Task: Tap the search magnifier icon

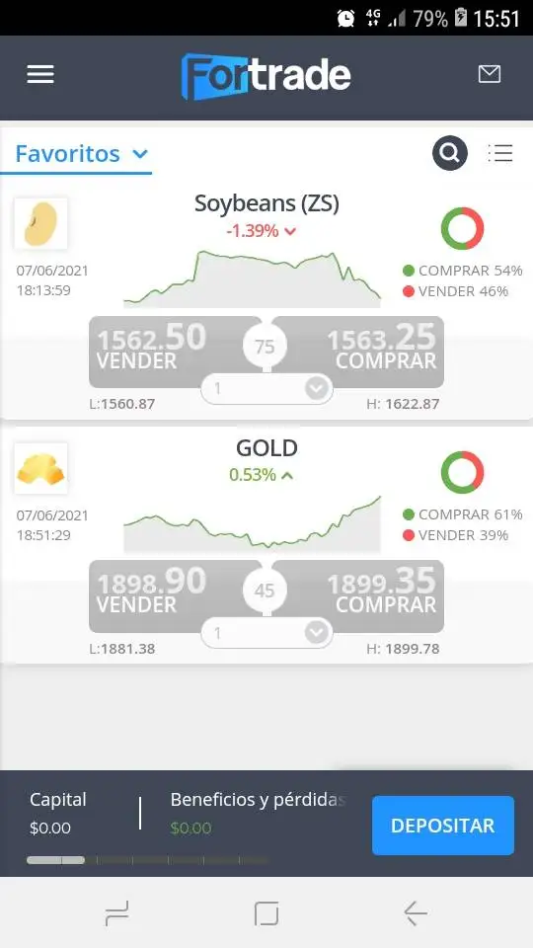Action: (x=450, y=153)
